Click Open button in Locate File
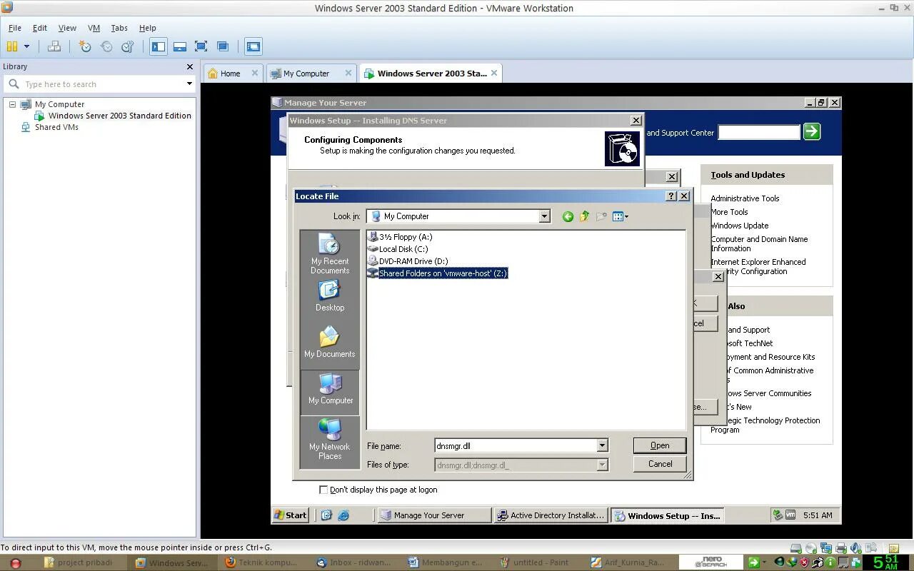The width and height of the screenshot is (914, 571). point(660,445)
